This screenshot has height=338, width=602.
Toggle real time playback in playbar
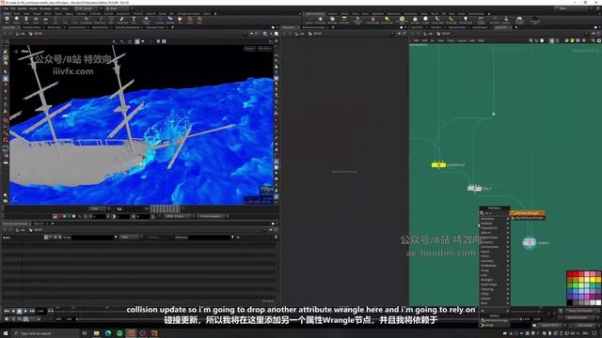(7, 319)
